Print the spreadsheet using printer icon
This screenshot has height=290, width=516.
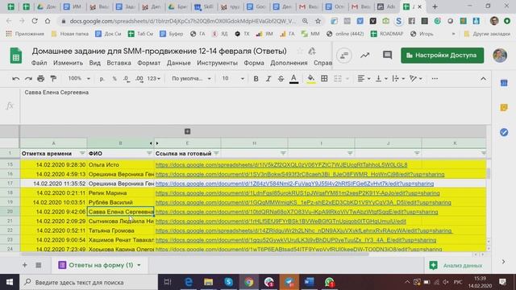41,79
